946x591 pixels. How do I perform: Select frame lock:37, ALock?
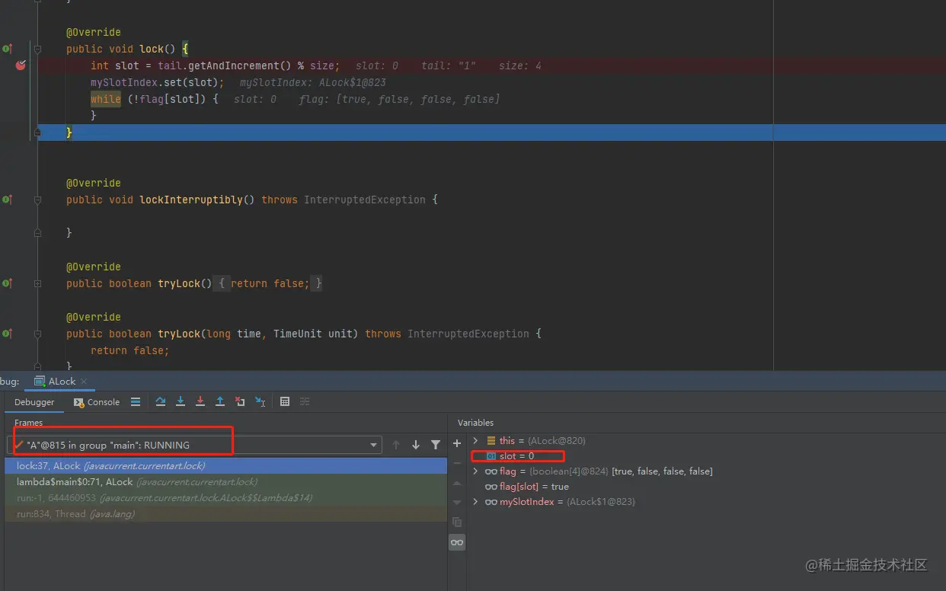tap(225, 465)
